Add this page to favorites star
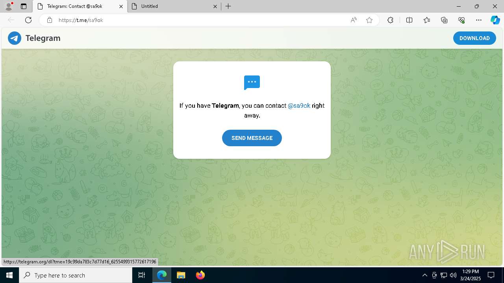The height and width of the screenshot is (283, 504). tap(369, 20)
